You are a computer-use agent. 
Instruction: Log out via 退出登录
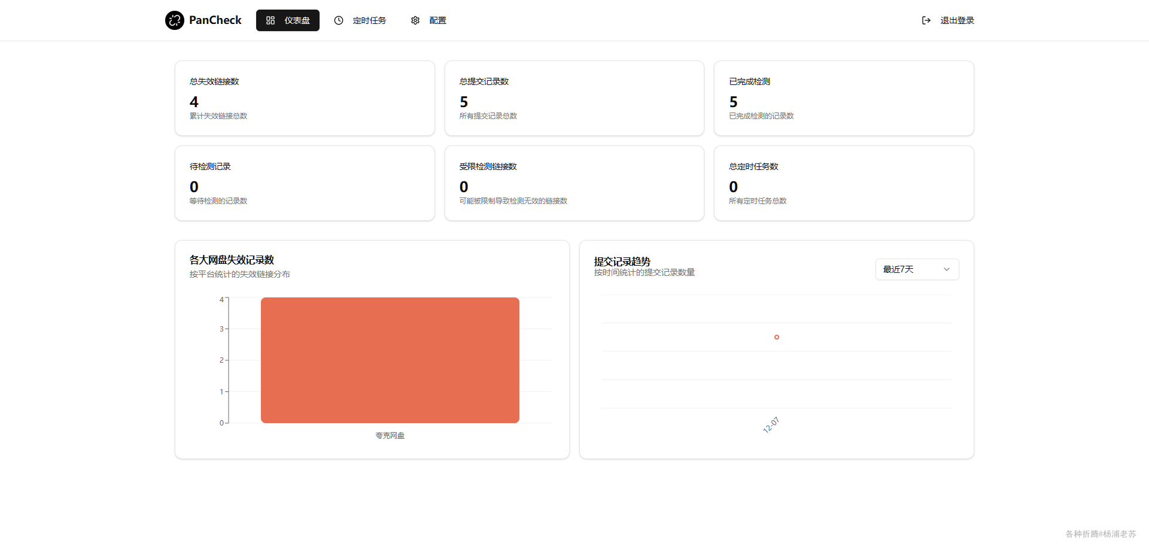948,20
